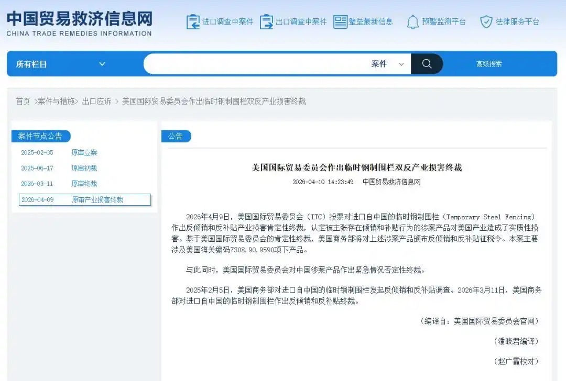This screenshot has height=381, width=566.
Task: Click the 出口调查中案件 export icon
Action: click(x=266, y=21)
